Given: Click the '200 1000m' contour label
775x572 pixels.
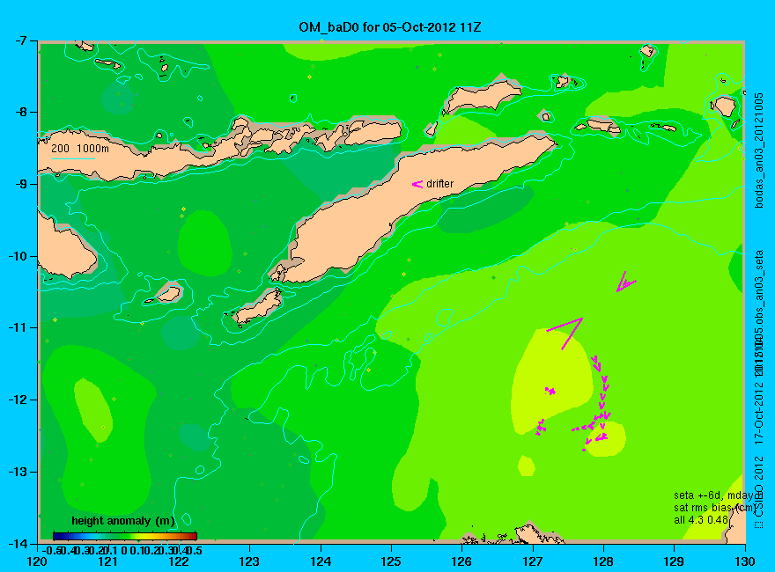Looking at the screenshot, I should click(80, 148).
